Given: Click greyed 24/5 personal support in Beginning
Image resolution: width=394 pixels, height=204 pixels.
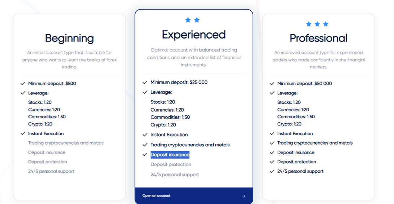Looking at the screenshot, I should click(51, 172).
